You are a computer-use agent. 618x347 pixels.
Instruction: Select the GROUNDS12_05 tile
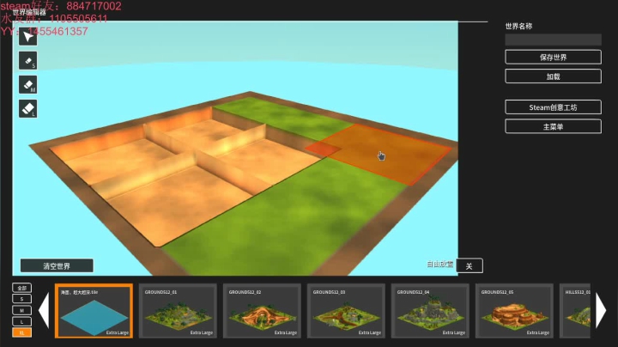[514, 311]
